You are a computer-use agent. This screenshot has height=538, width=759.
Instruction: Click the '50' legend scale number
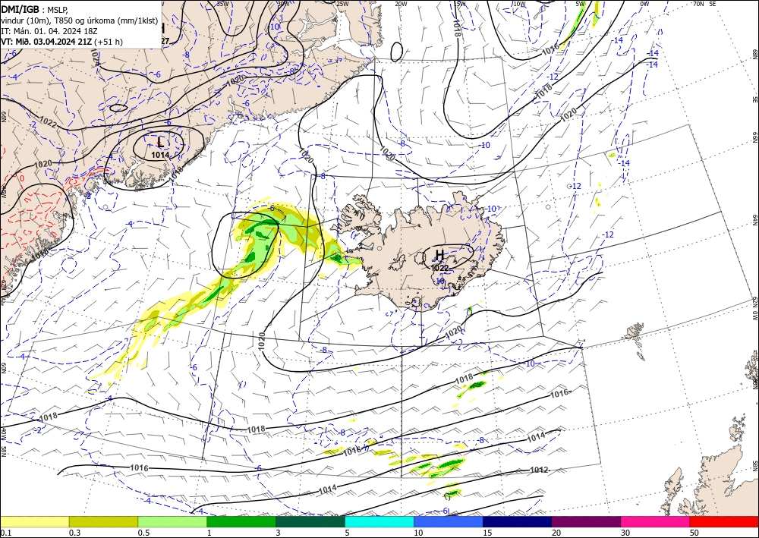[x=694, y=533]
